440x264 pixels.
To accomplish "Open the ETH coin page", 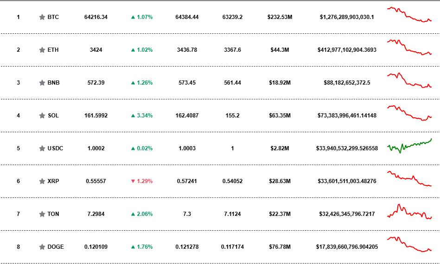I will (x=53, y=50).
